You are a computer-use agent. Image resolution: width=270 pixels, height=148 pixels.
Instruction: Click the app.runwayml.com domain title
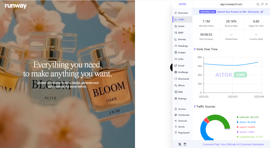click(x=231, y=4)
